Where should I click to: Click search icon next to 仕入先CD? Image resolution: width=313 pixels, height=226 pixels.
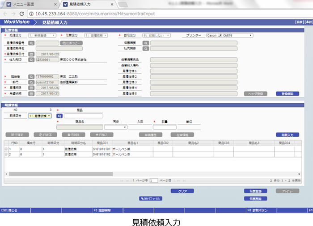coord(31,59)
